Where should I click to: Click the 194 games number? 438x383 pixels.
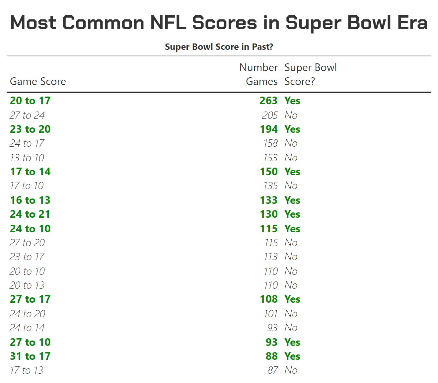click(x=268, y=129)
